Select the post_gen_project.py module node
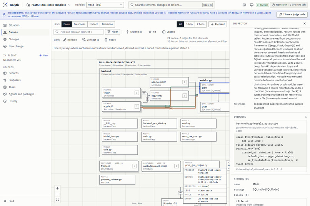Screen dimensions: 310x206 click(x=202, y=164)
